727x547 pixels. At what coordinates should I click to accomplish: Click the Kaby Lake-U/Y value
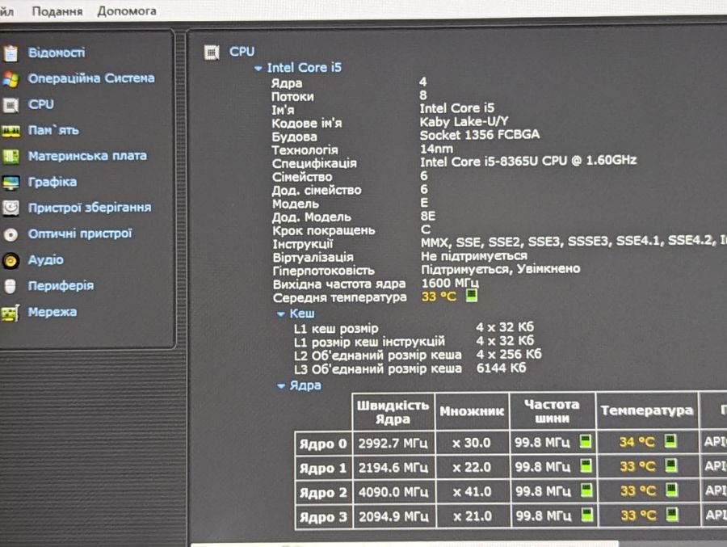click(464, 122)
